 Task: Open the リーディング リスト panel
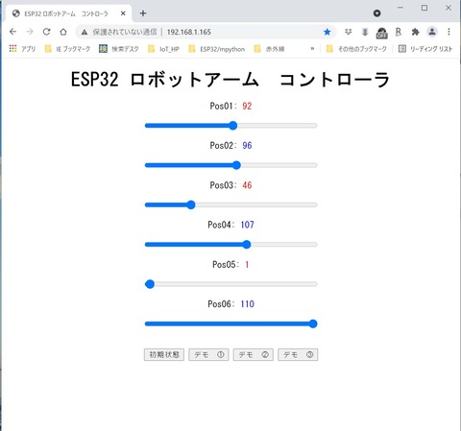point(425,49)
